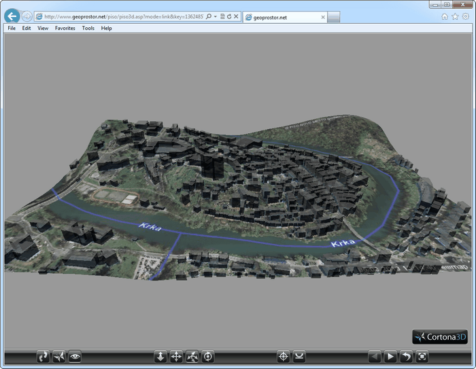Click the browser Back button
This screenshot has height=369, width=476.
[x=12, y=16]
